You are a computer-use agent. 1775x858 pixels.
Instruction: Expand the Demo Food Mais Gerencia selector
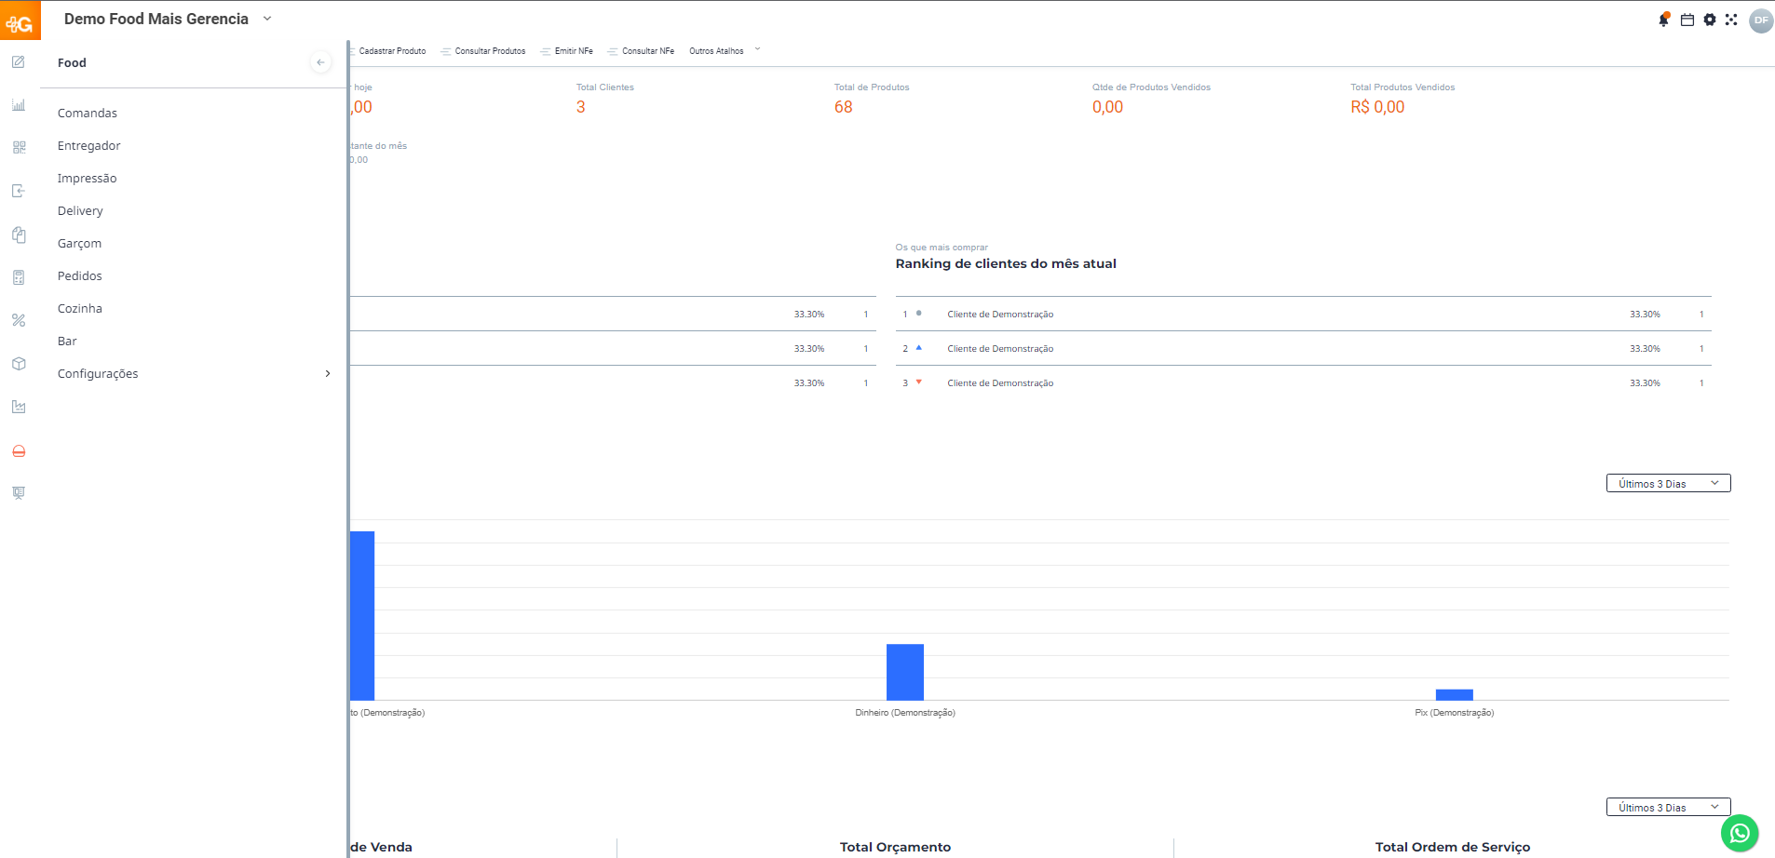click(267, 19)
